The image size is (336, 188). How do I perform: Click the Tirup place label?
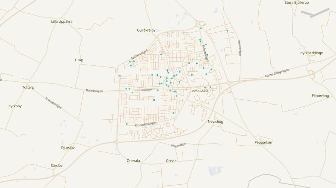79,60
